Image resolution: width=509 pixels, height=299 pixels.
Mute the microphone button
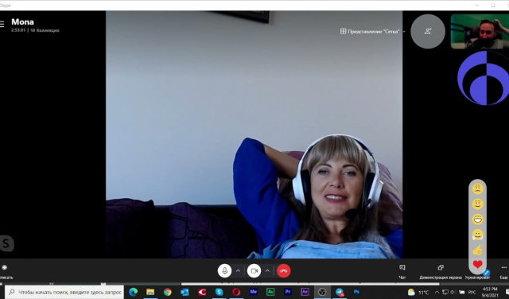click(x=224, y=270)
